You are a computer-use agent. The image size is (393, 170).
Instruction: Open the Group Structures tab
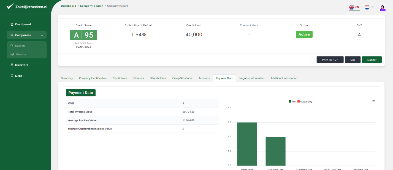tap(182, 78)
